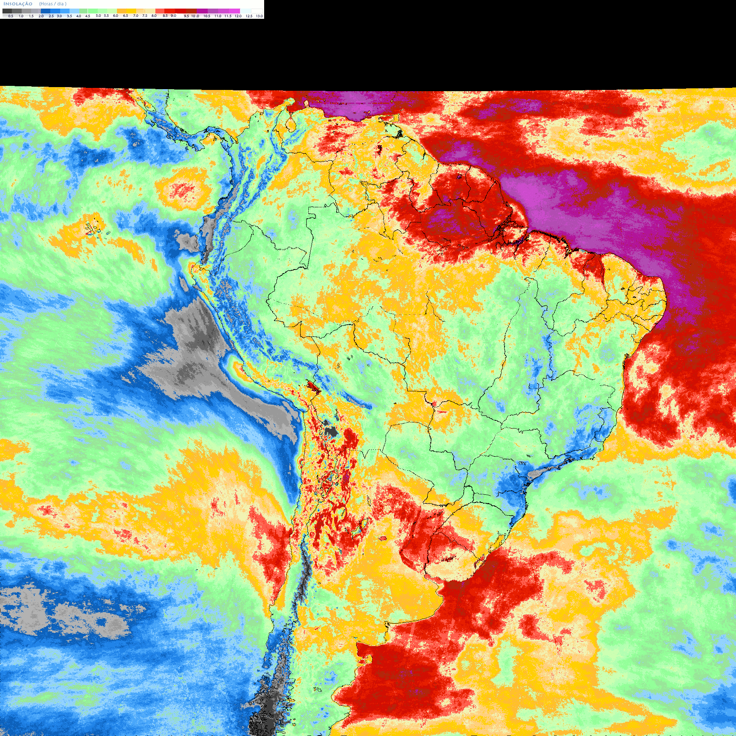Pick the orange legend swatch above 6.5

click(121, 11)
